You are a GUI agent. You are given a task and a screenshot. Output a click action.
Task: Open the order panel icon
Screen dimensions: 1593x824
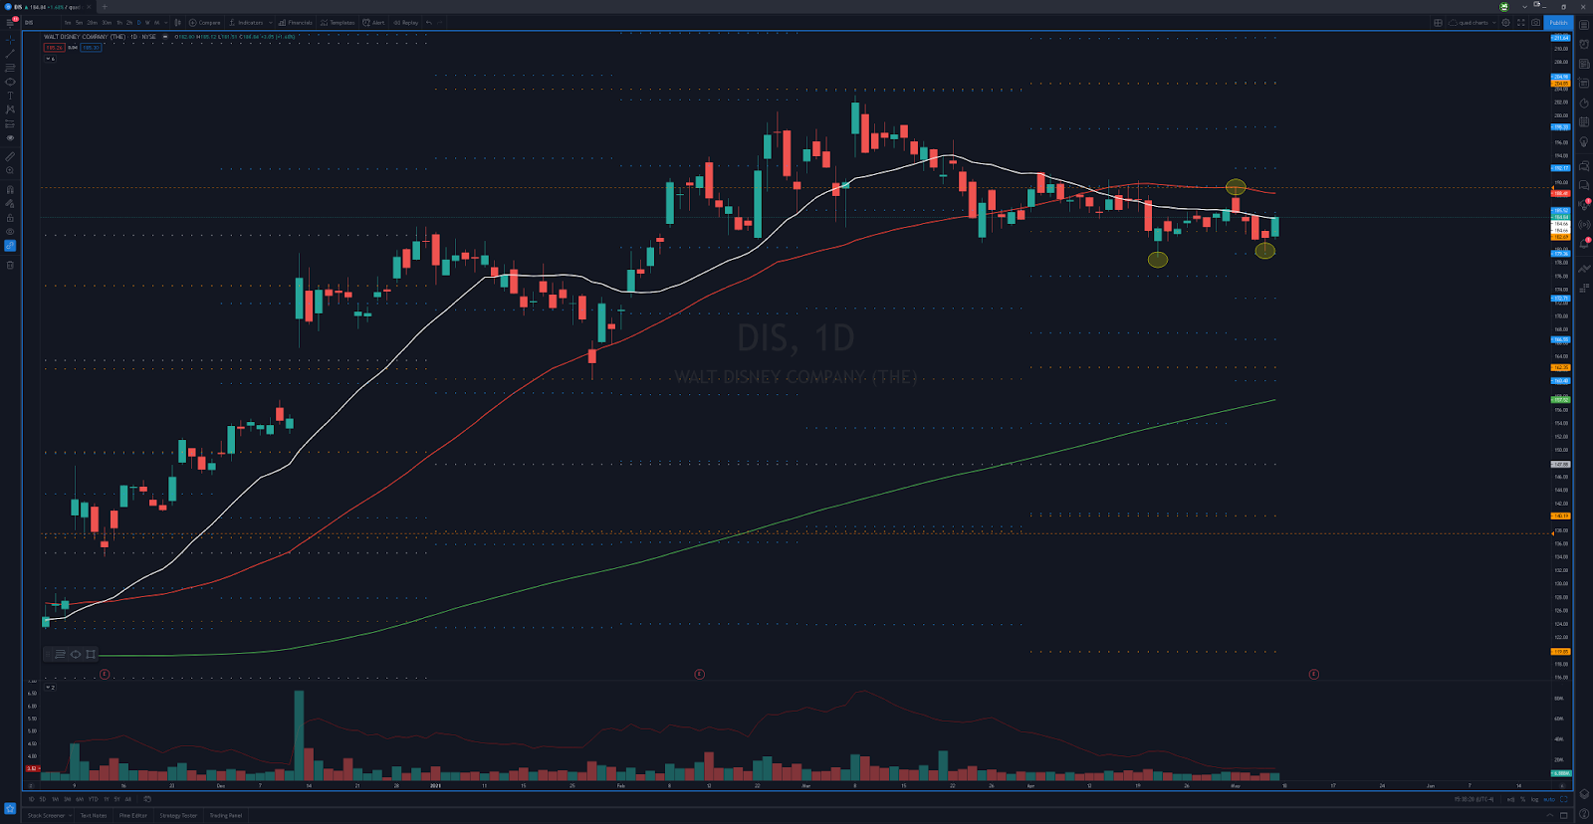pos(1584,268)
